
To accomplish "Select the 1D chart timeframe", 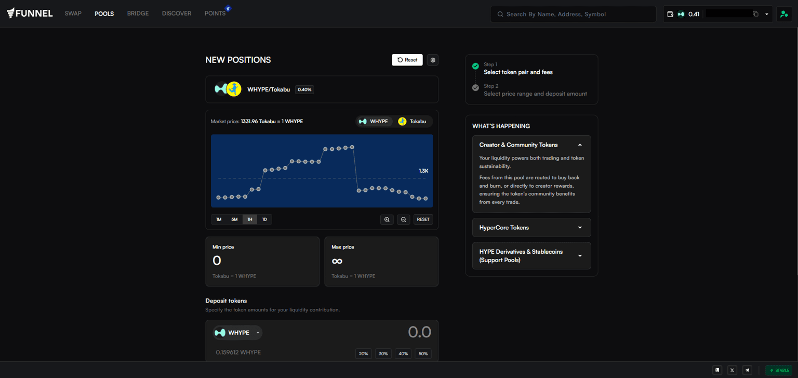I will 264,219.
